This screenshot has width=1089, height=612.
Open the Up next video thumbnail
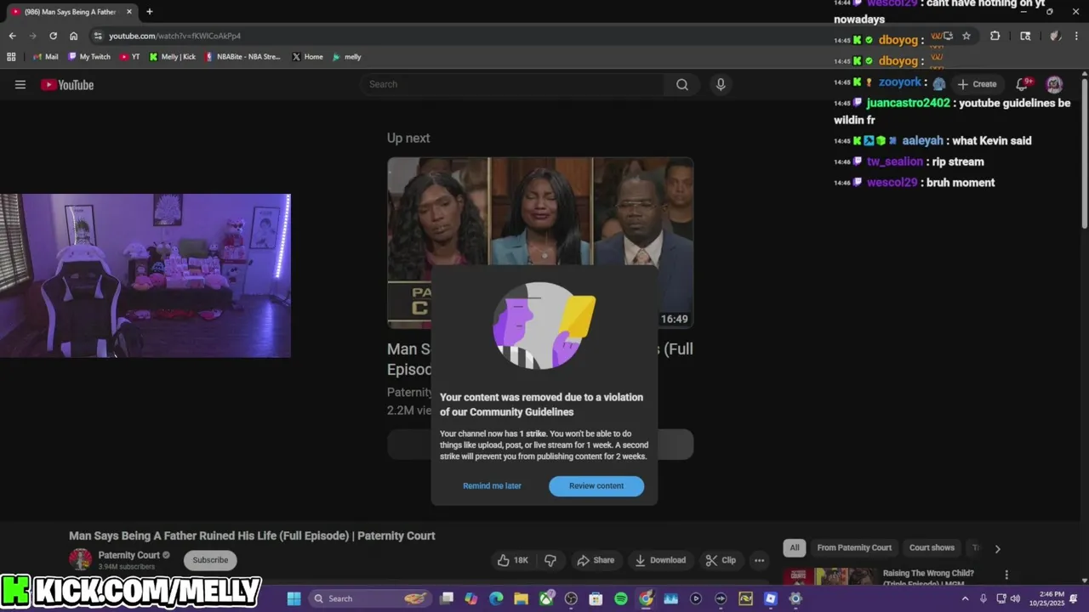(x=540, y=242)
